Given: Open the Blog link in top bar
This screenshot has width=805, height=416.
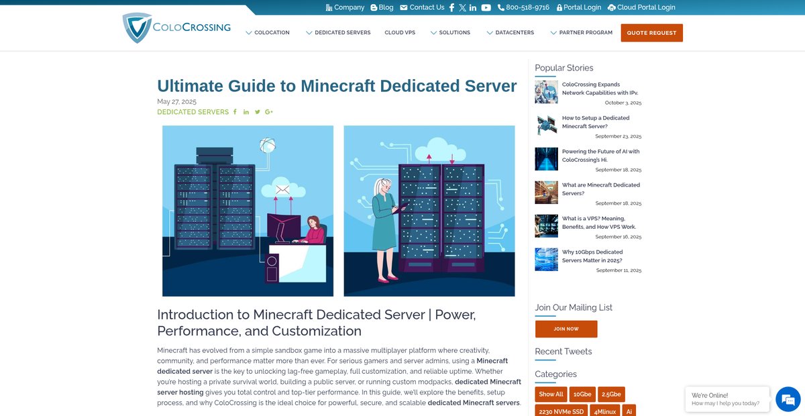Looking at the screenshot, I should (x=382, y=7).
